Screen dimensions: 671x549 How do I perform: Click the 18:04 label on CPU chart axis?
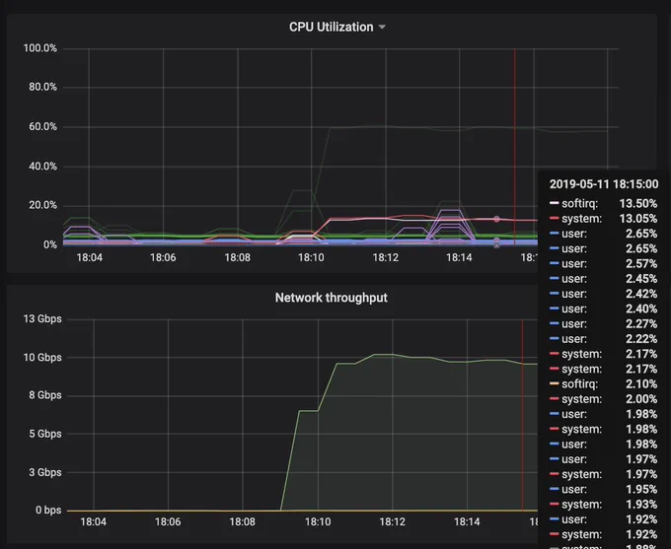click(x=89, y=257)
